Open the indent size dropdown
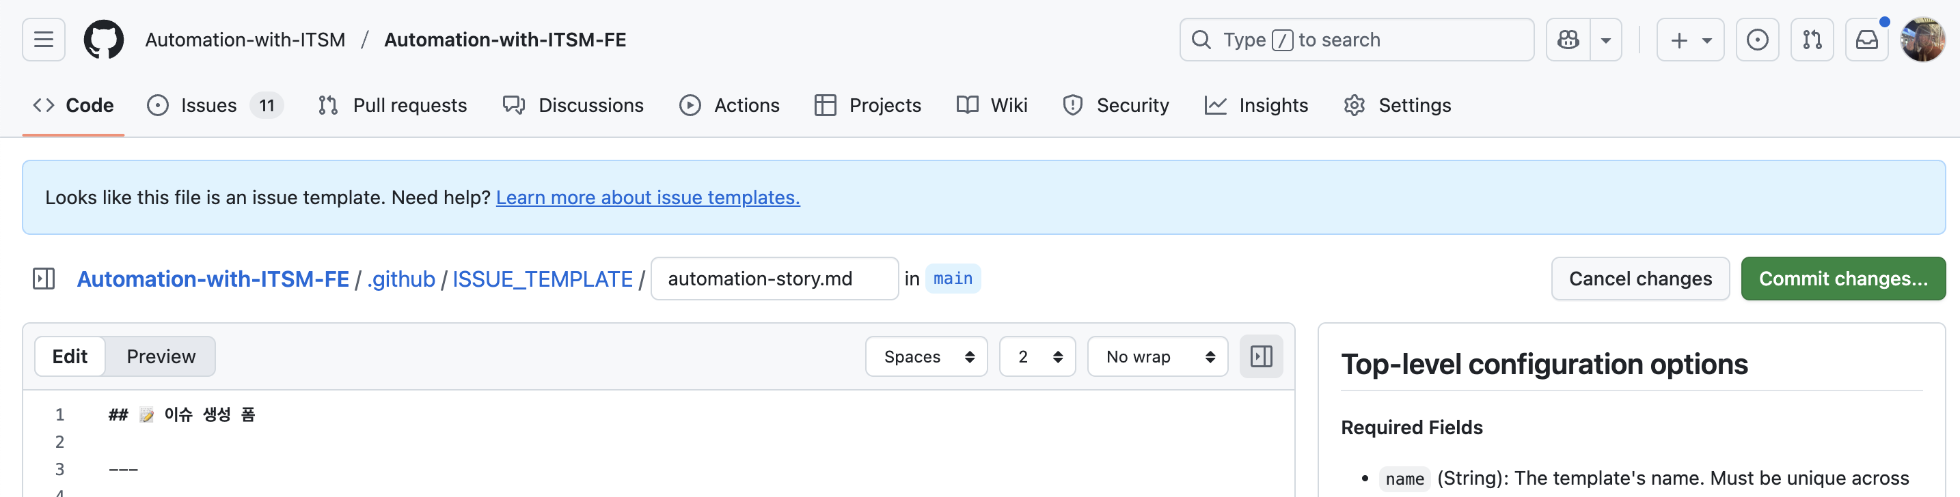Image resolution: width=1960 pixels, height=497 pixels. (x=1037, y=356)
